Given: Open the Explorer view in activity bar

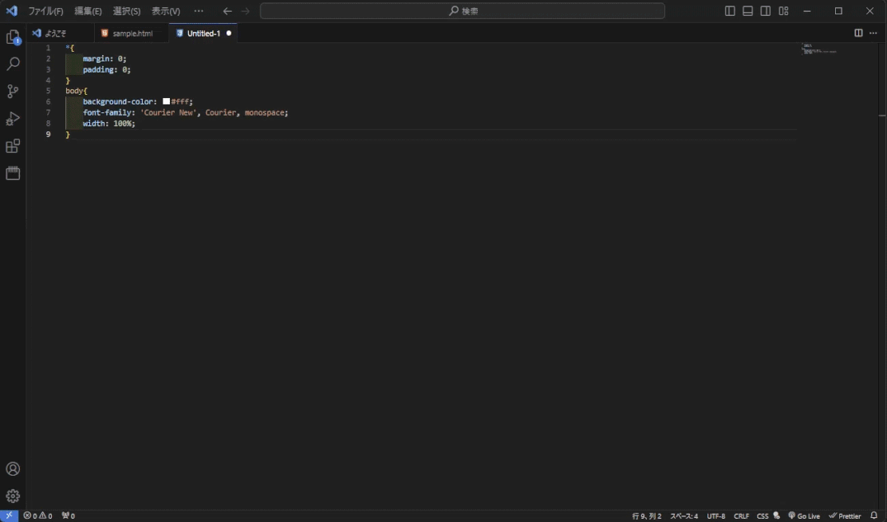Looking at the screenshot, I should click(13, 37).
